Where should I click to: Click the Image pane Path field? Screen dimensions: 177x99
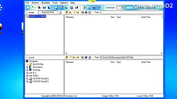click(132, 12)
